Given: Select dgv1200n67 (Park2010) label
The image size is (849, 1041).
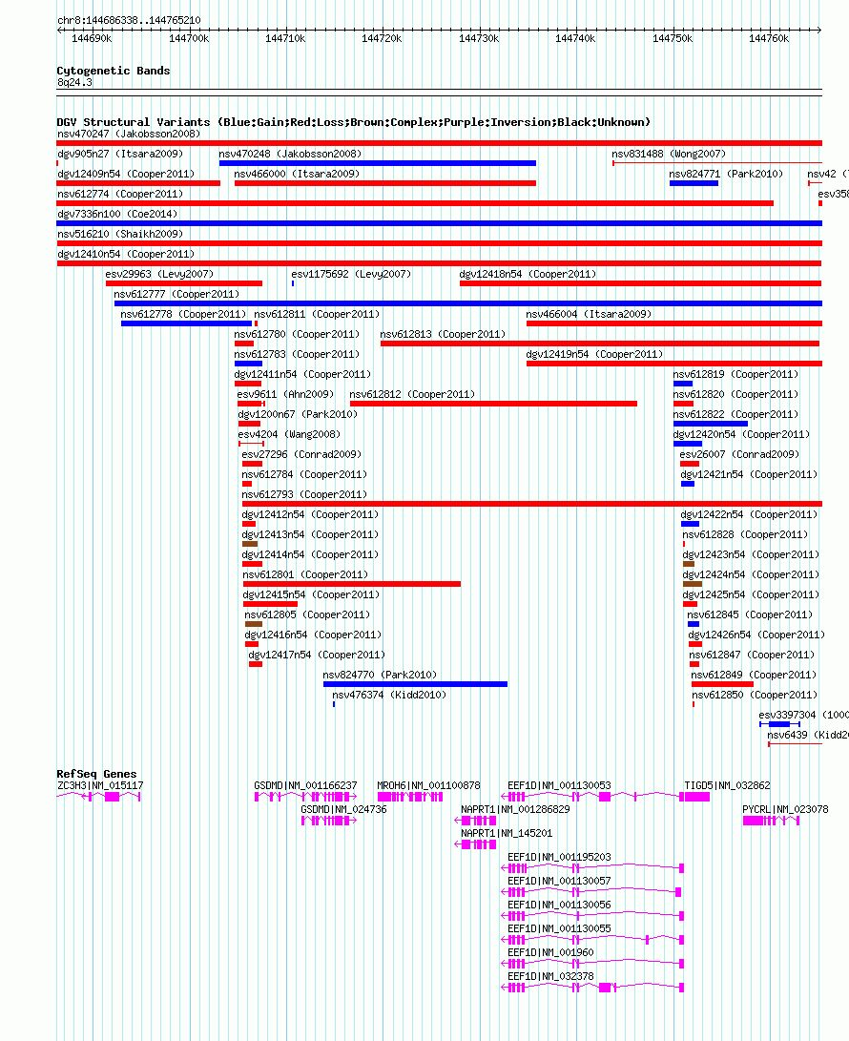Looking at the screenshot, I should [298, 413].
